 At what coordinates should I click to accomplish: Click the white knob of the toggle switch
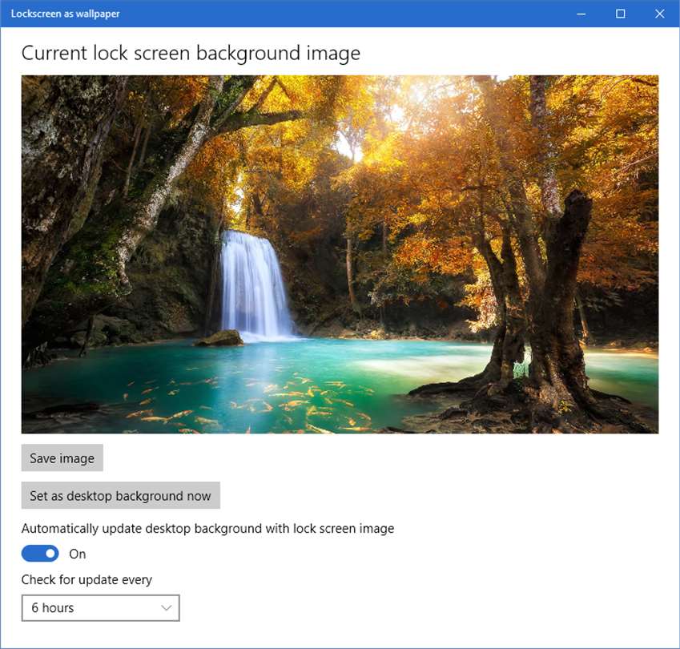click(x=50, y=554)
